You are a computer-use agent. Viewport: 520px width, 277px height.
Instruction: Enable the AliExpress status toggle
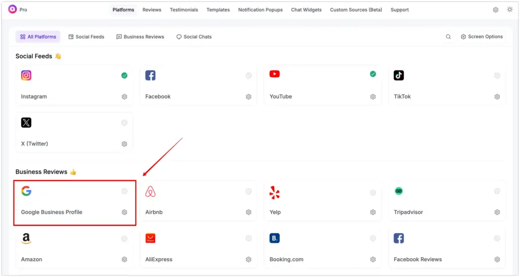pos(249,238)
